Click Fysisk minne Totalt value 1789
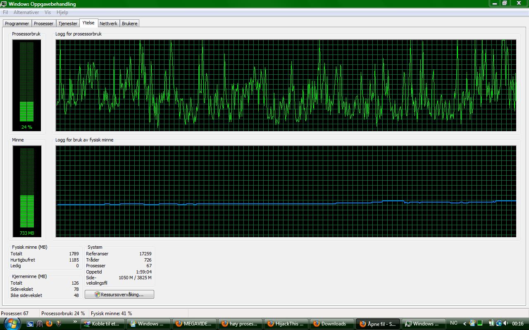Image resolution: width=529 pixels, height=330 pixels. [x=74, y=254]
